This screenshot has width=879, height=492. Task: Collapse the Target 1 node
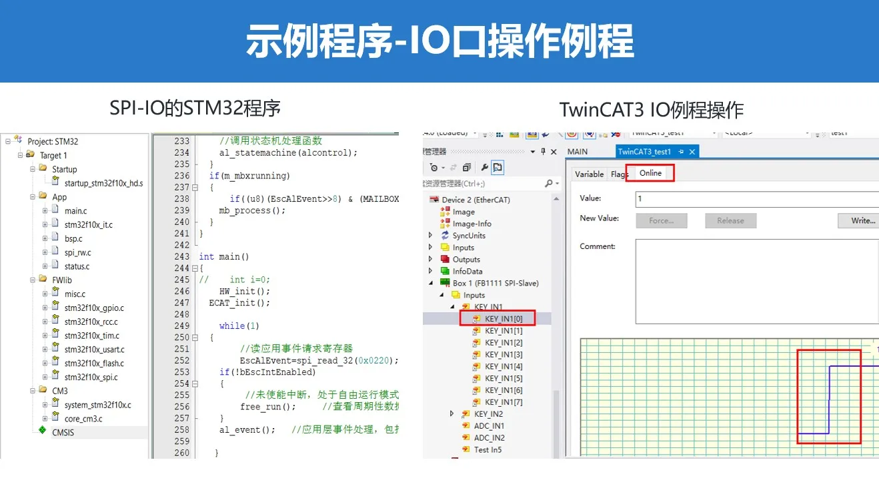20,155
